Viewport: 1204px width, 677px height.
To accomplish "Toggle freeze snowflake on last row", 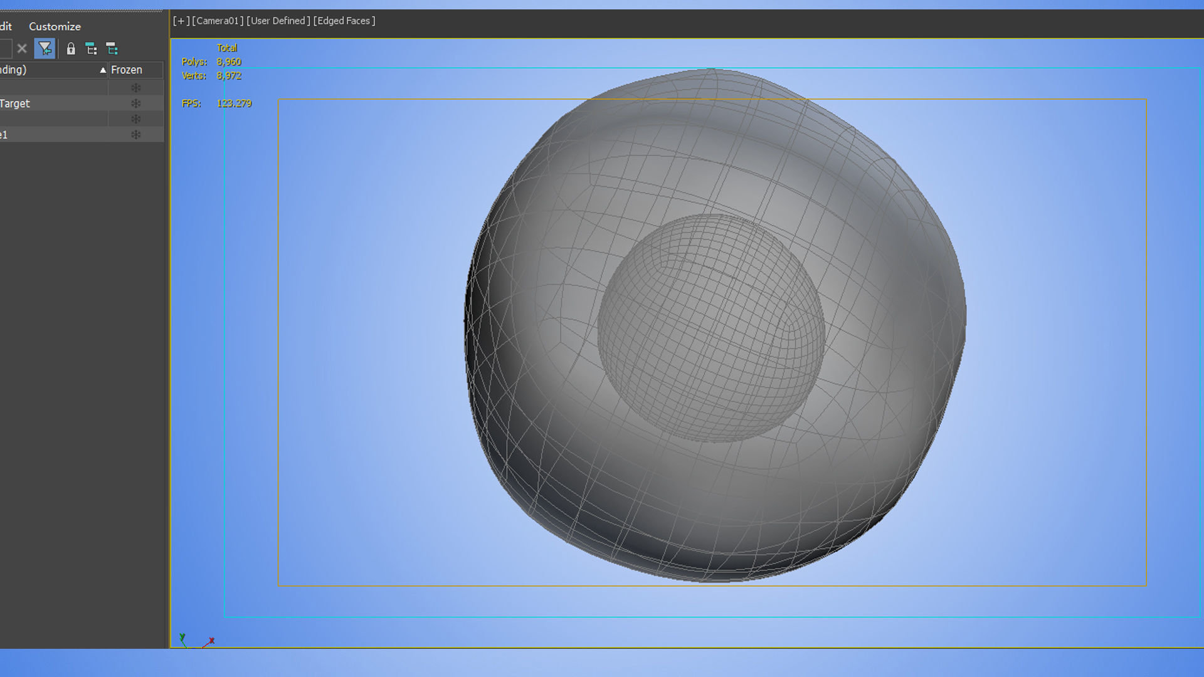I will (x=135, y=135).
